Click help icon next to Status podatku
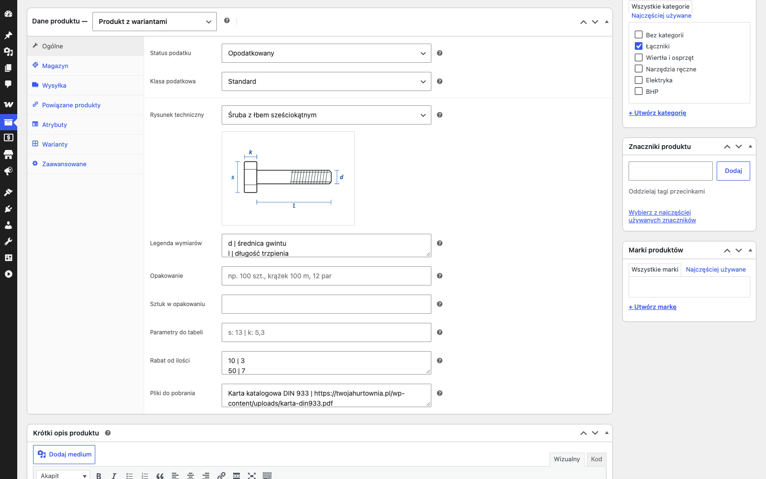This screenshot has height=479, width=766. [x=439, y=53]
